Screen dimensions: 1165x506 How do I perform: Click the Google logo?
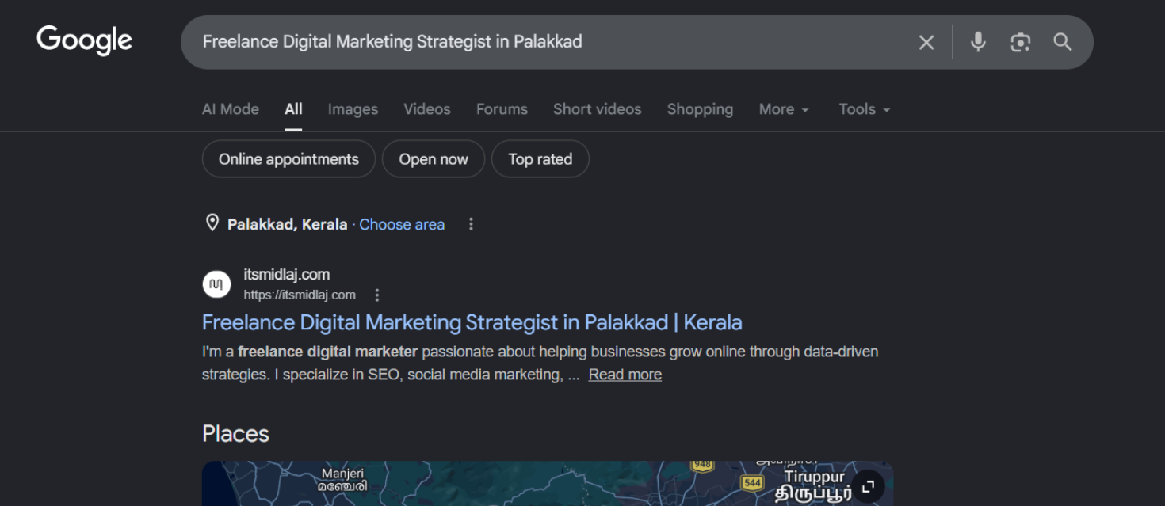coord(84,40)
